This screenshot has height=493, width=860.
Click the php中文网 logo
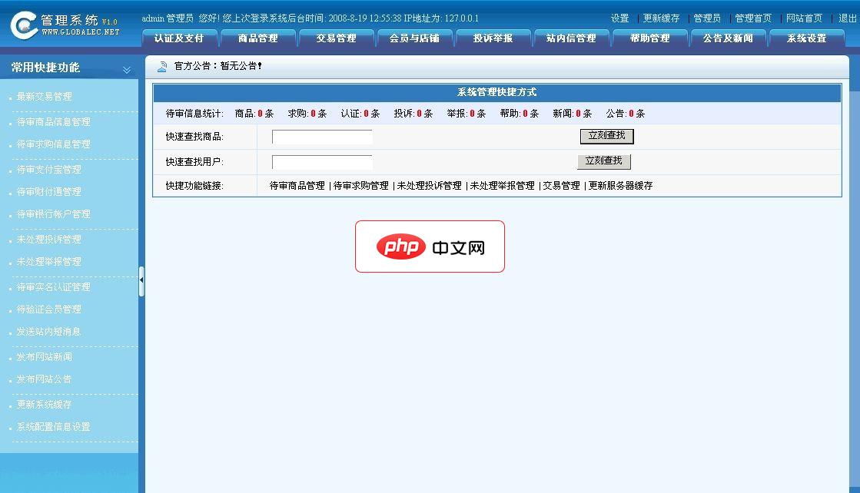pos(430,246)
